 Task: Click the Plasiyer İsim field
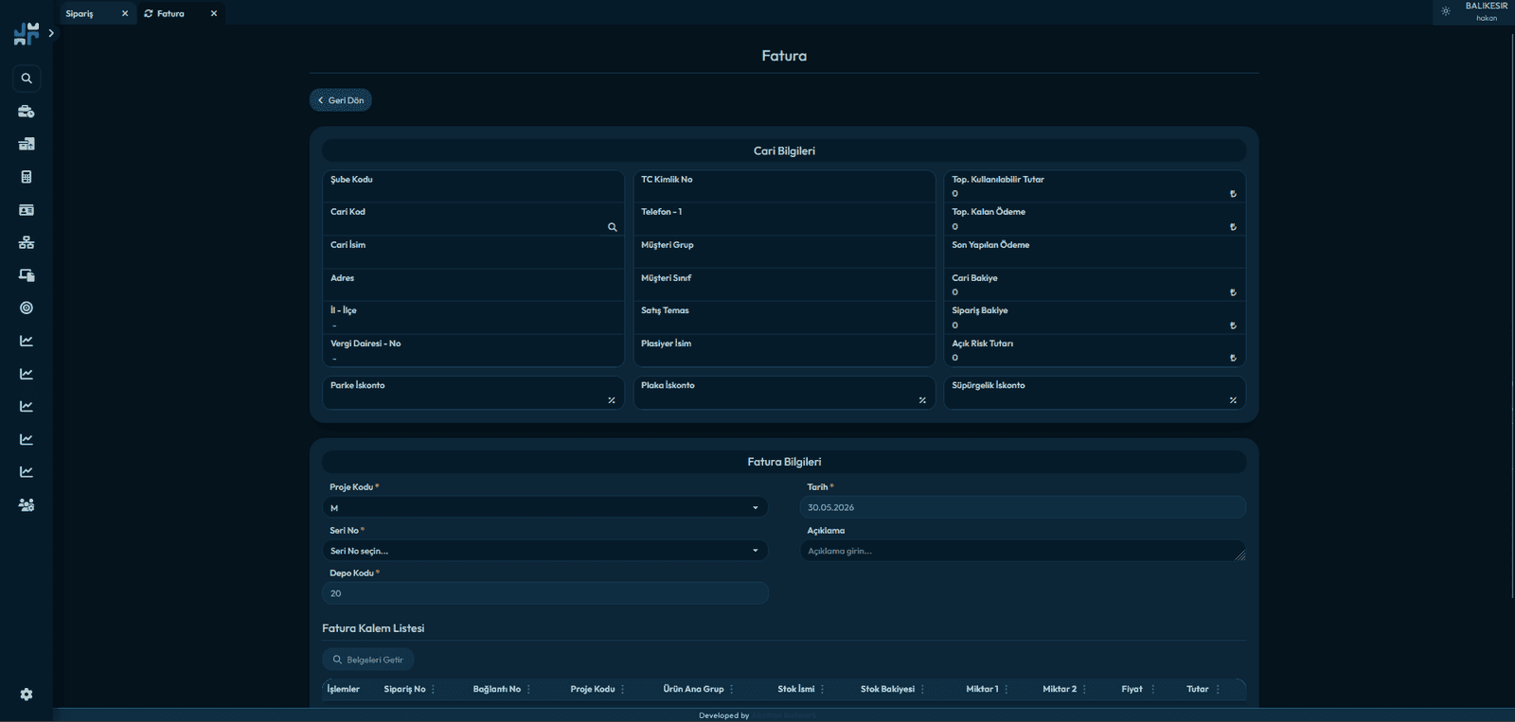[784, 350]
